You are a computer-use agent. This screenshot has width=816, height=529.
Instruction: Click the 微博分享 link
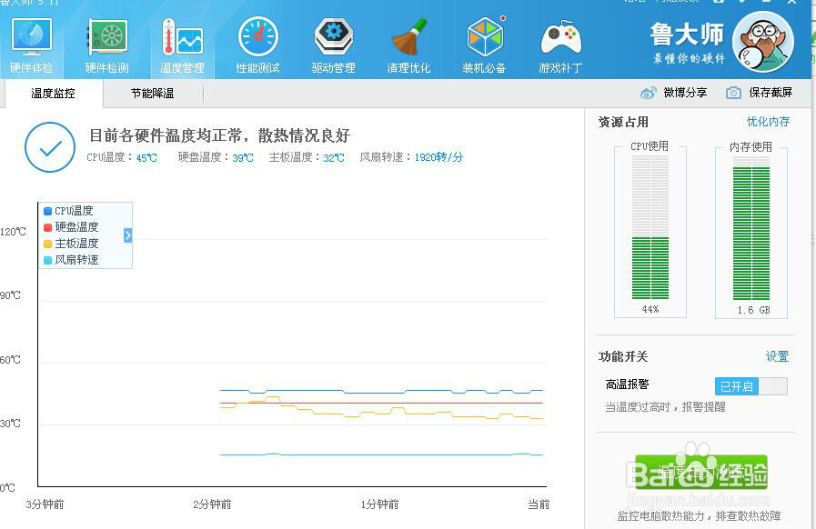point(685,93)
